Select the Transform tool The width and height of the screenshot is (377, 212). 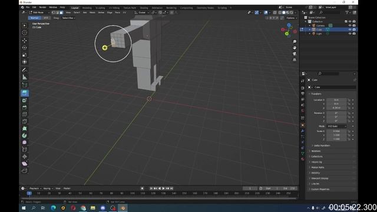[x=25, y=62]
